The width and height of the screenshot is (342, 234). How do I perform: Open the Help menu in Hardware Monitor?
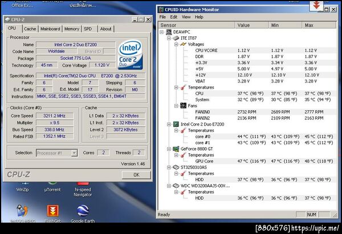pos(199,17)
